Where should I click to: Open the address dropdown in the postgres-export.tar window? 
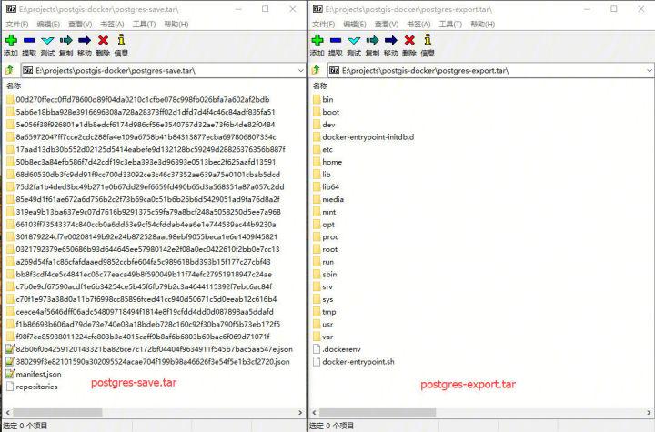[647, 69]
